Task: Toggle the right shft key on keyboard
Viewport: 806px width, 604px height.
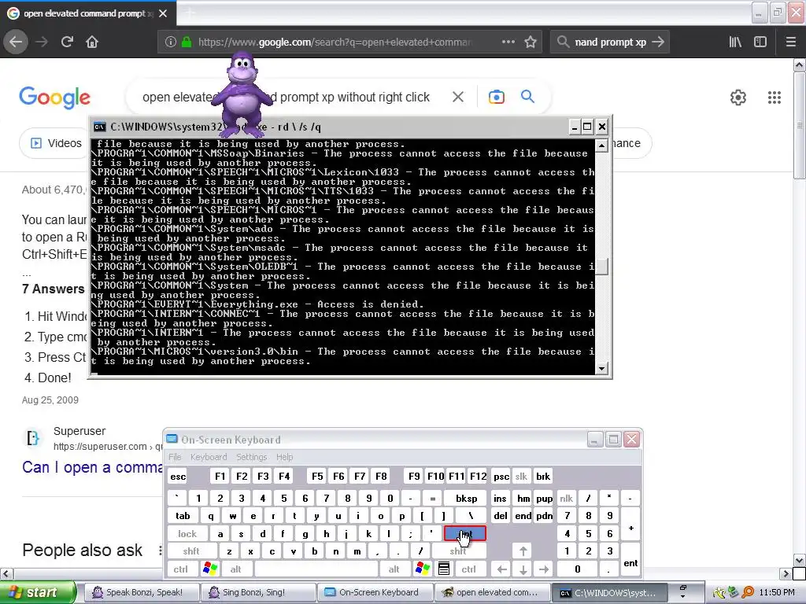Action: click(458, 551)
